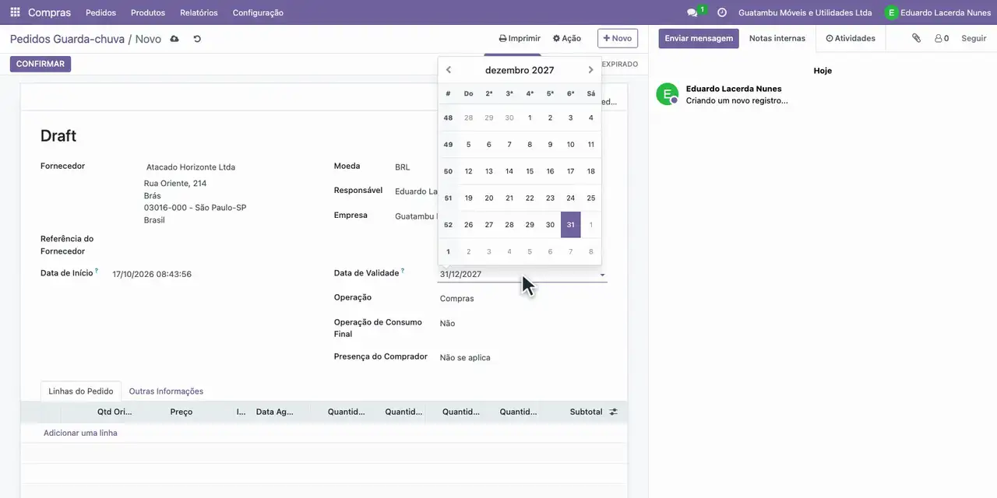Screen dimensions: 997x498
Task: Save the record manually with cloud icon
Action: (x=174, y=39)
